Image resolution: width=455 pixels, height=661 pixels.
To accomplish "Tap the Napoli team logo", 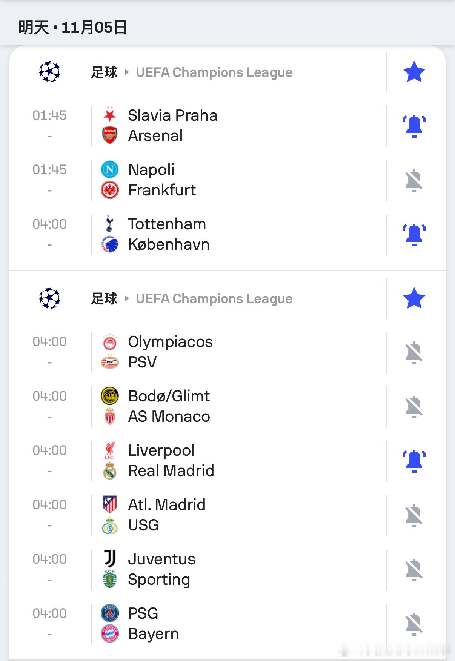I will click(110, 169).
